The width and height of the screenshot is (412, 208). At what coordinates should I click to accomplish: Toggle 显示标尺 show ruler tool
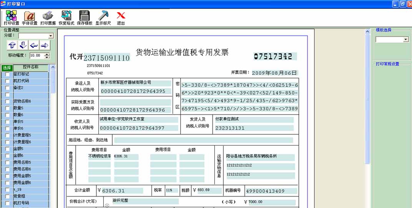point(103,18)
